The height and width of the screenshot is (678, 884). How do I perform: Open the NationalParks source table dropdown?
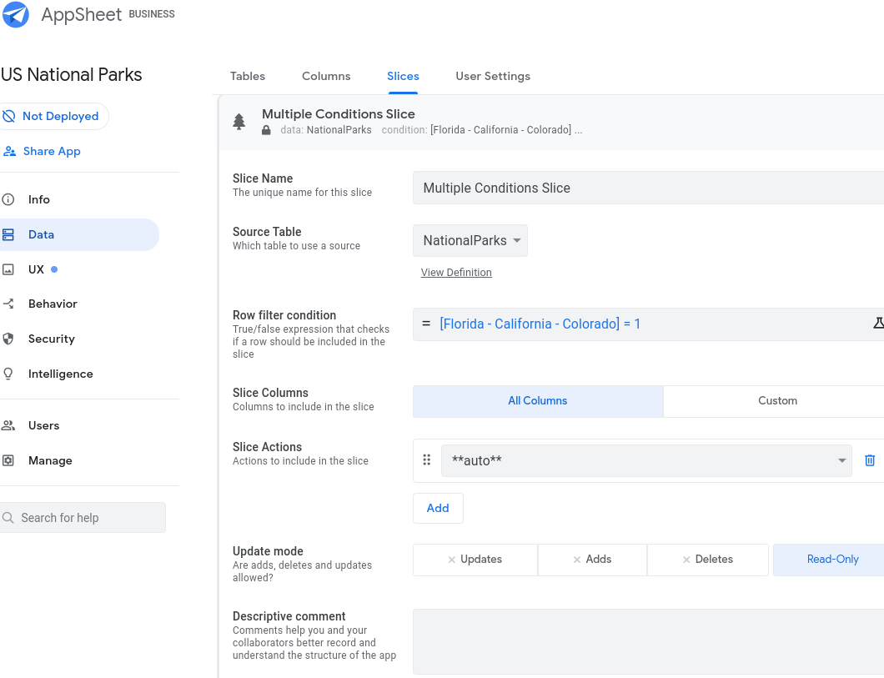point(470,241)
